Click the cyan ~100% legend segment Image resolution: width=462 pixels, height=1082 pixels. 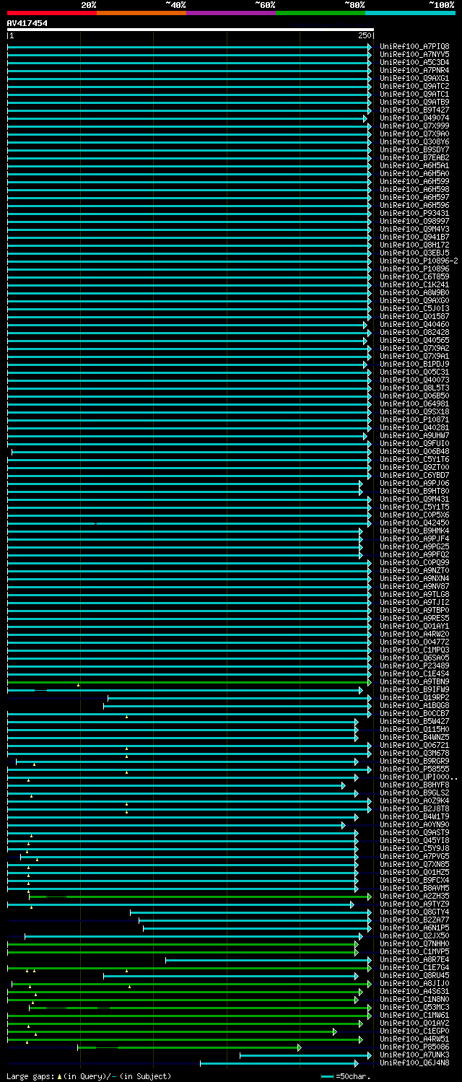[x=410, y=12]
